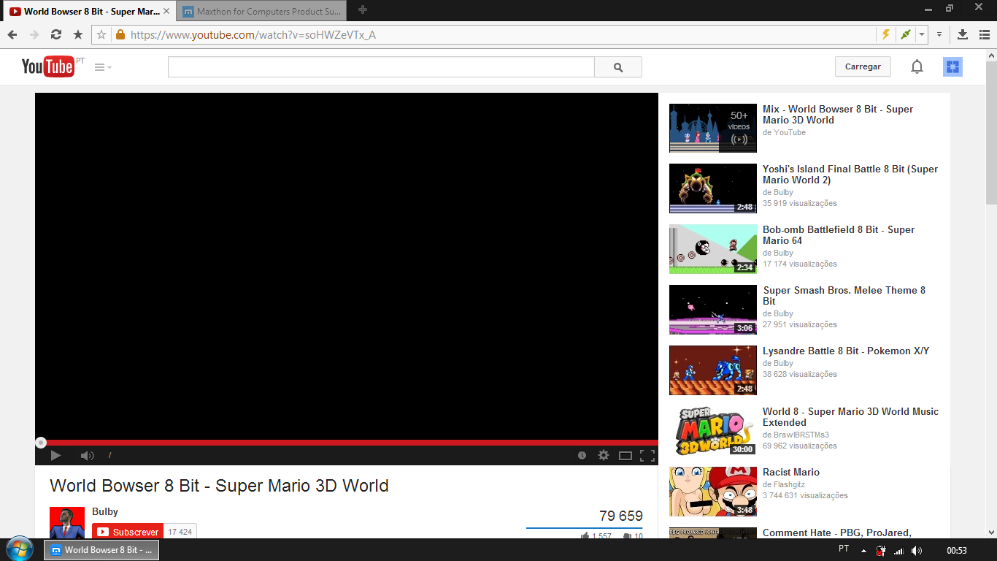Image resolution: width=997 pixels, height=561 pixels.
Task: Click the World Bowser 8 Bit taskbar button
Action: (101, 550)
